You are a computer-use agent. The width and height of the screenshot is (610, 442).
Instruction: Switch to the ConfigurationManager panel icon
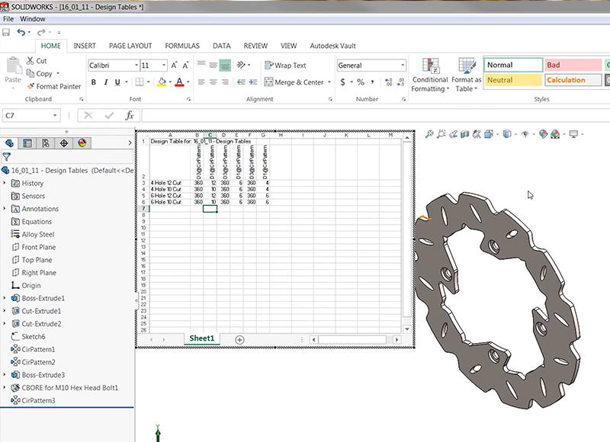[45, 142]
